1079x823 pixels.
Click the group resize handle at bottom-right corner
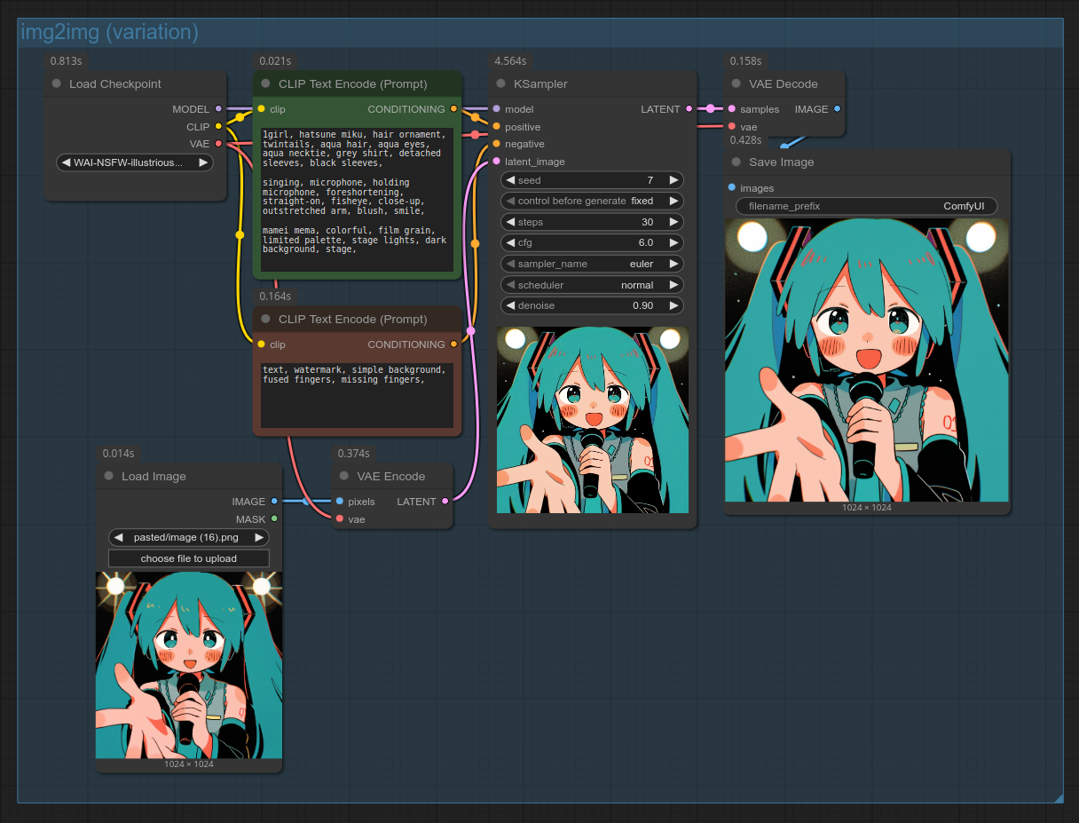(1058, 797)
